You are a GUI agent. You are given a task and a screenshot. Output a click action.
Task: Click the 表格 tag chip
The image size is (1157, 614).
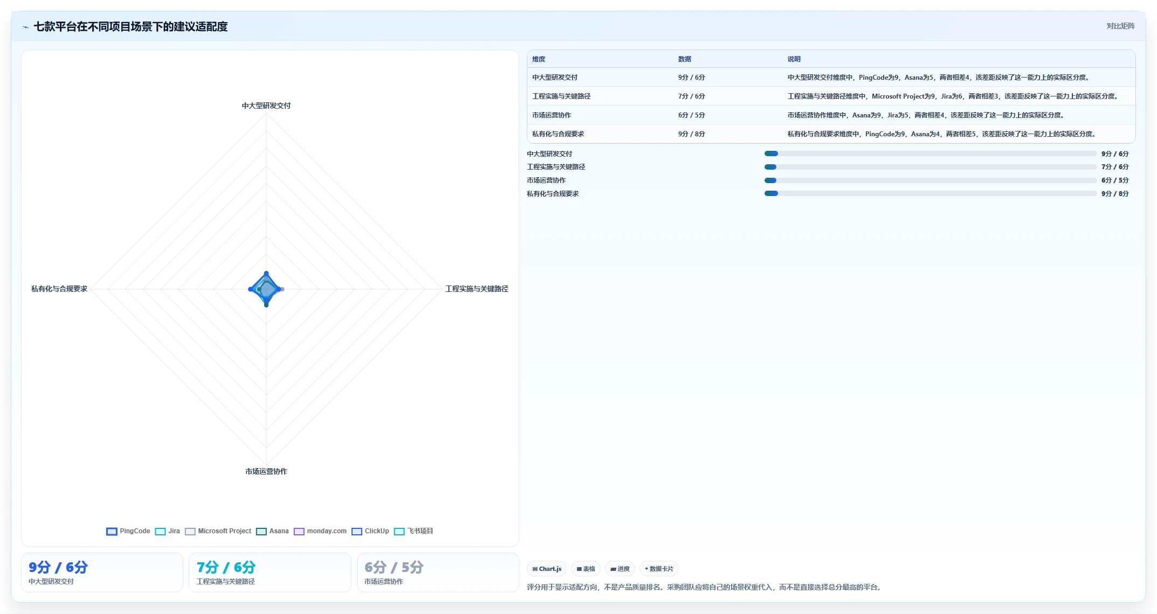tap(586, 569)
